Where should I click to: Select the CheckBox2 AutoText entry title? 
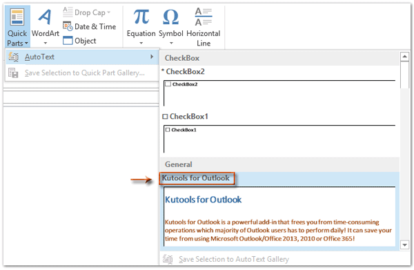tap(185, 71)
